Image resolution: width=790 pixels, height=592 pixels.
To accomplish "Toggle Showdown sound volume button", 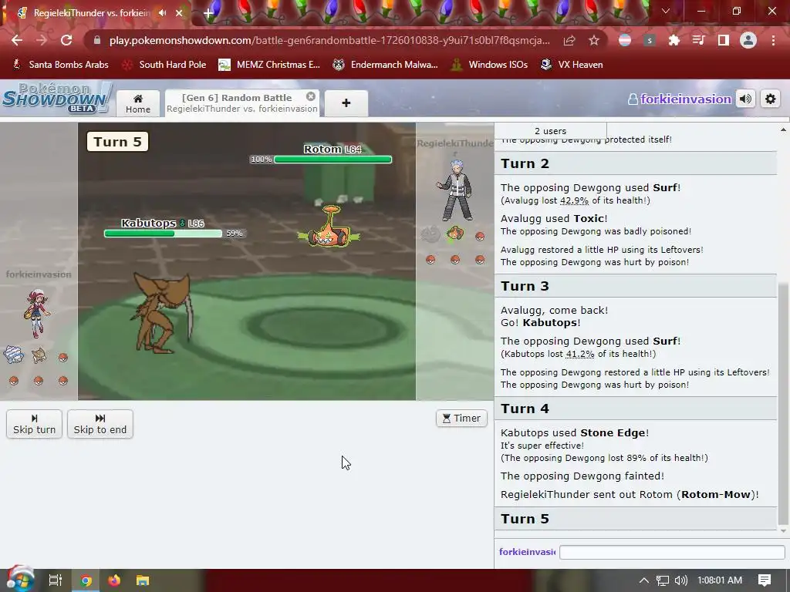I will point(746,99).
